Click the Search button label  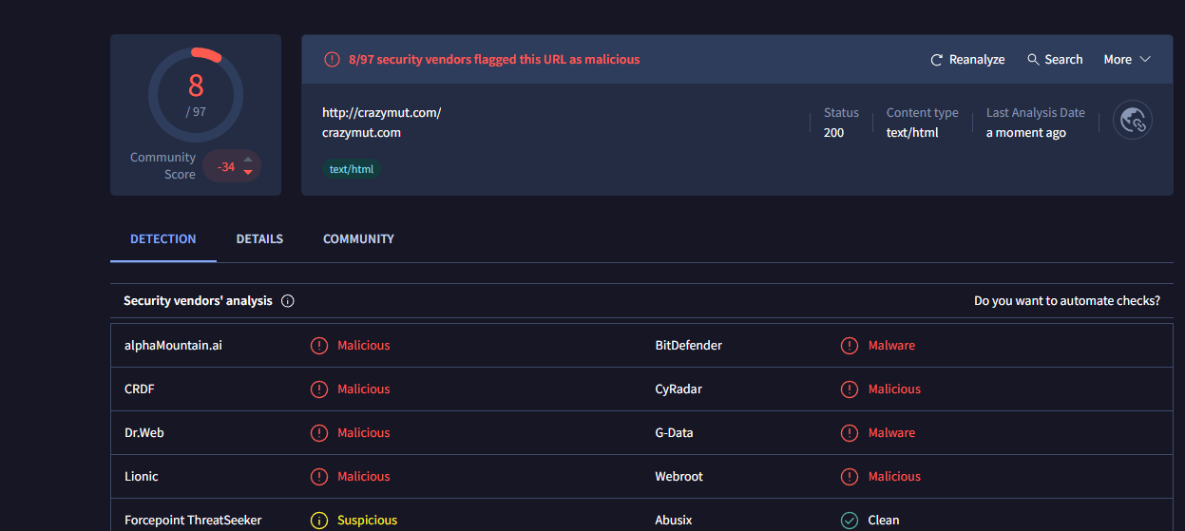point(1063,59)
